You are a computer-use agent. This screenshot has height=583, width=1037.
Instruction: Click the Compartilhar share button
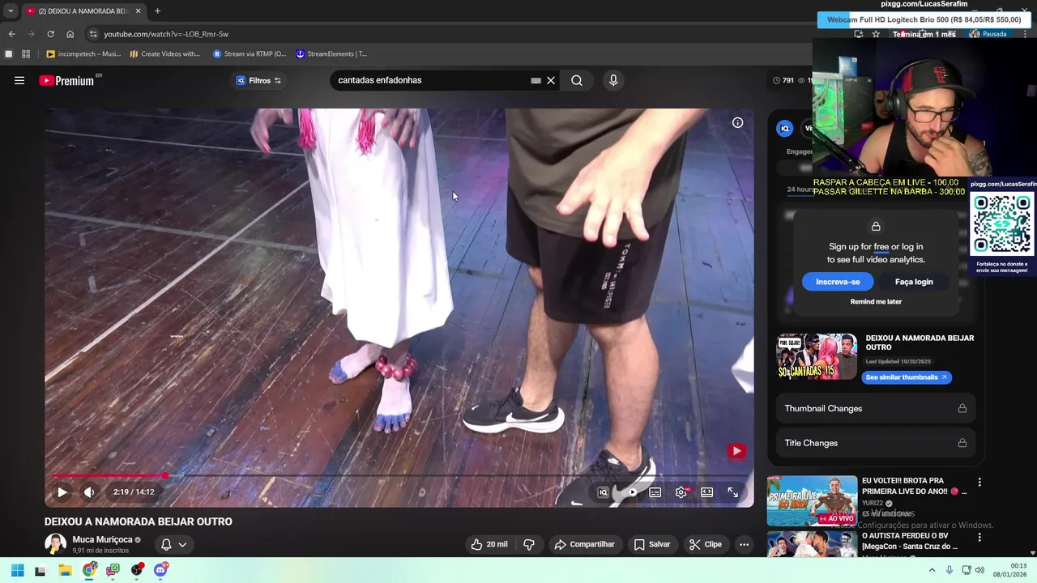coord(584,544)
